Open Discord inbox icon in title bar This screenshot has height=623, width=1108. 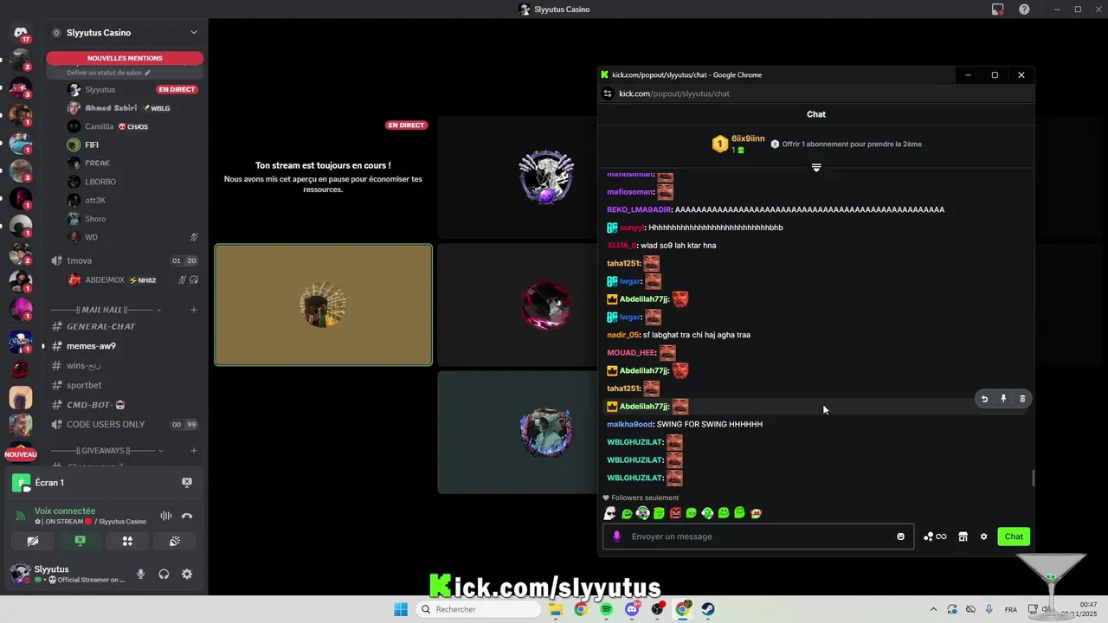tap(998, 10)
